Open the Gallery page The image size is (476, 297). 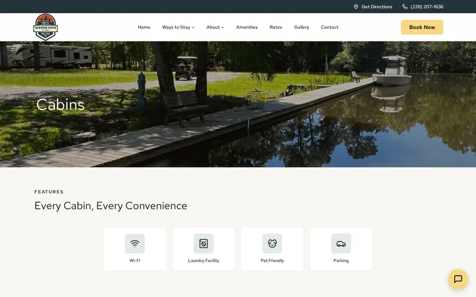[x=301, y=27]
